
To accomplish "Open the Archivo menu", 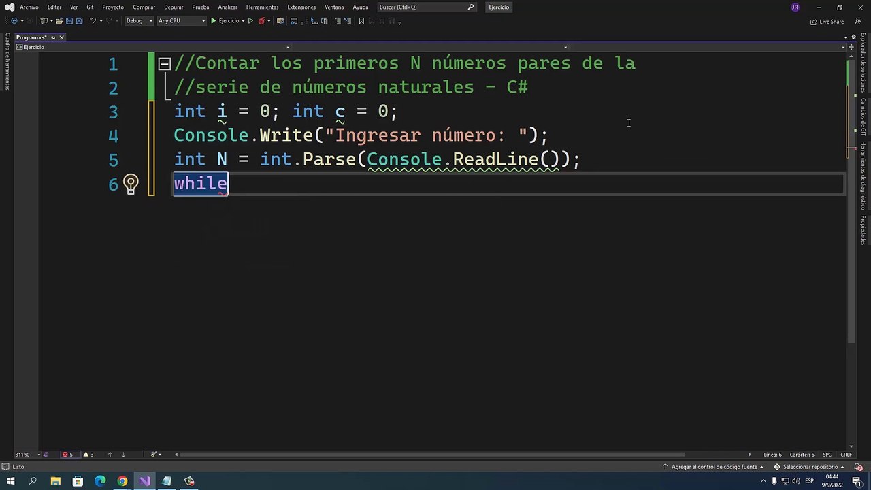I will coord(29,7).
